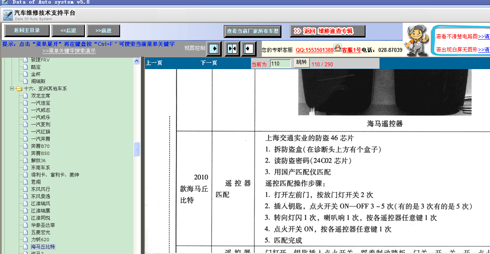Go forward with the >>前进 button
490x254 pixels.
click(104, 31)
